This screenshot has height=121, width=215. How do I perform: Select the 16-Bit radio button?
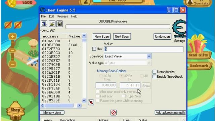(101, 76)
